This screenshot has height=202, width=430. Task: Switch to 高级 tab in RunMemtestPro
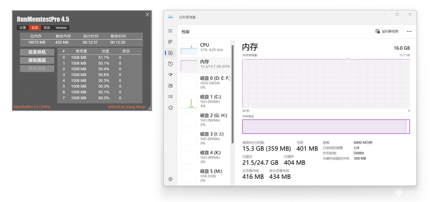tap(47, 28)
